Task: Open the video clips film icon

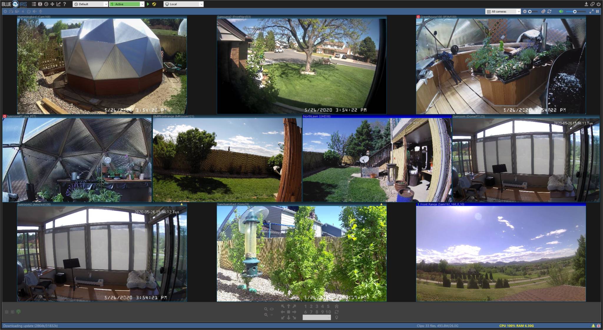Action: click(40, 4)
